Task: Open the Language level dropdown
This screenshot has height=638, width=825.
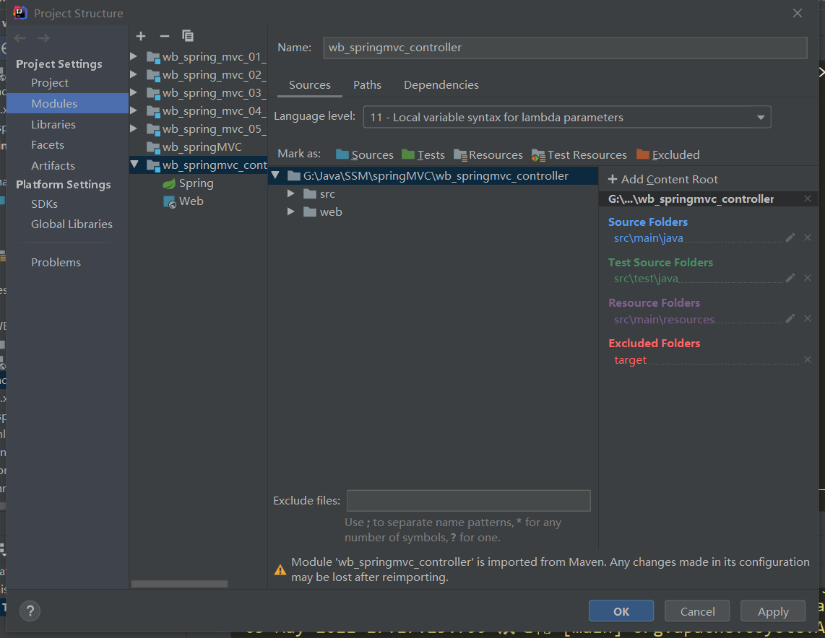Action: pos(761,117)
